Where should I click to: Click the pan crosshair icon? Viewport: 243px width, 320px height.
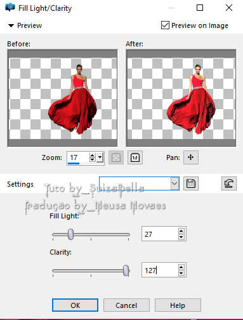pos(191,157)
